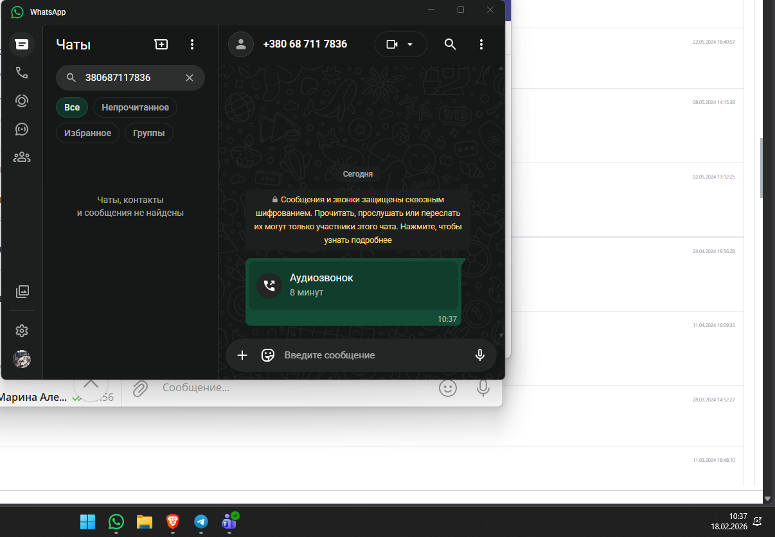Click the 28.03.2024 14:52:27 timestamp entry
775x537 pixels.
pos(713,400)
